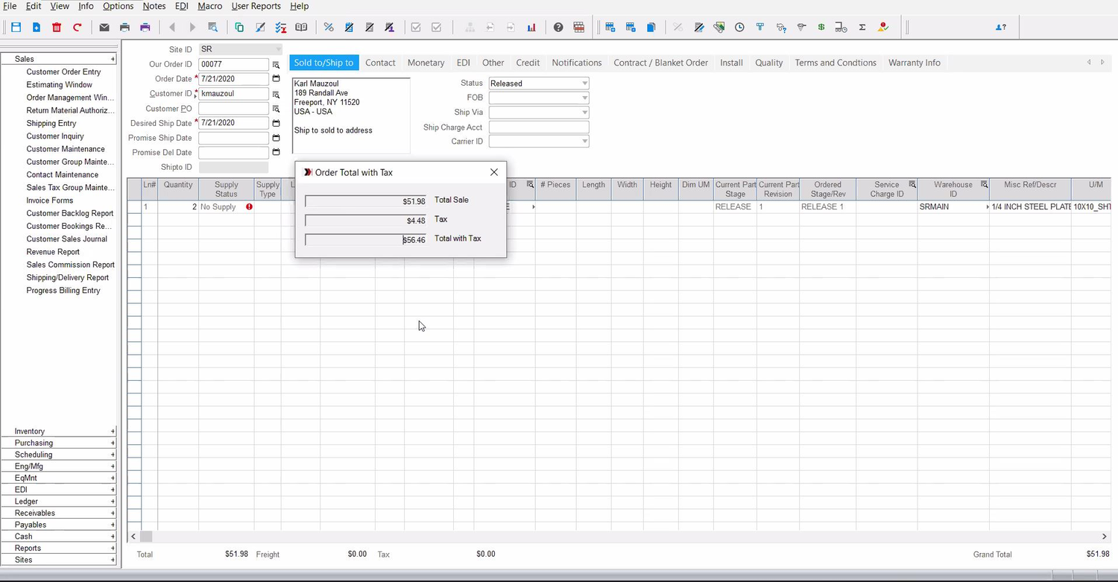Click the red Delete toolbar icon
The image size is (1118, 582).
pyautogui.click(x=56, y=27)
